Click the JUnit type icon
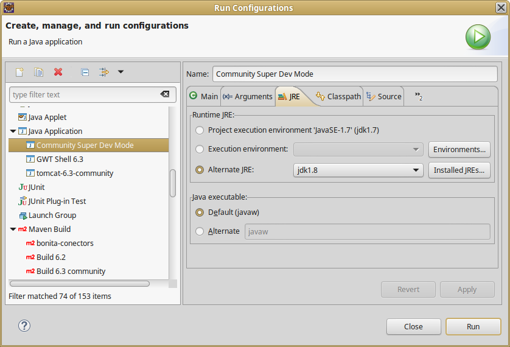Image resolution: width=510 pixels, height=347 pixels. point(23,187)
